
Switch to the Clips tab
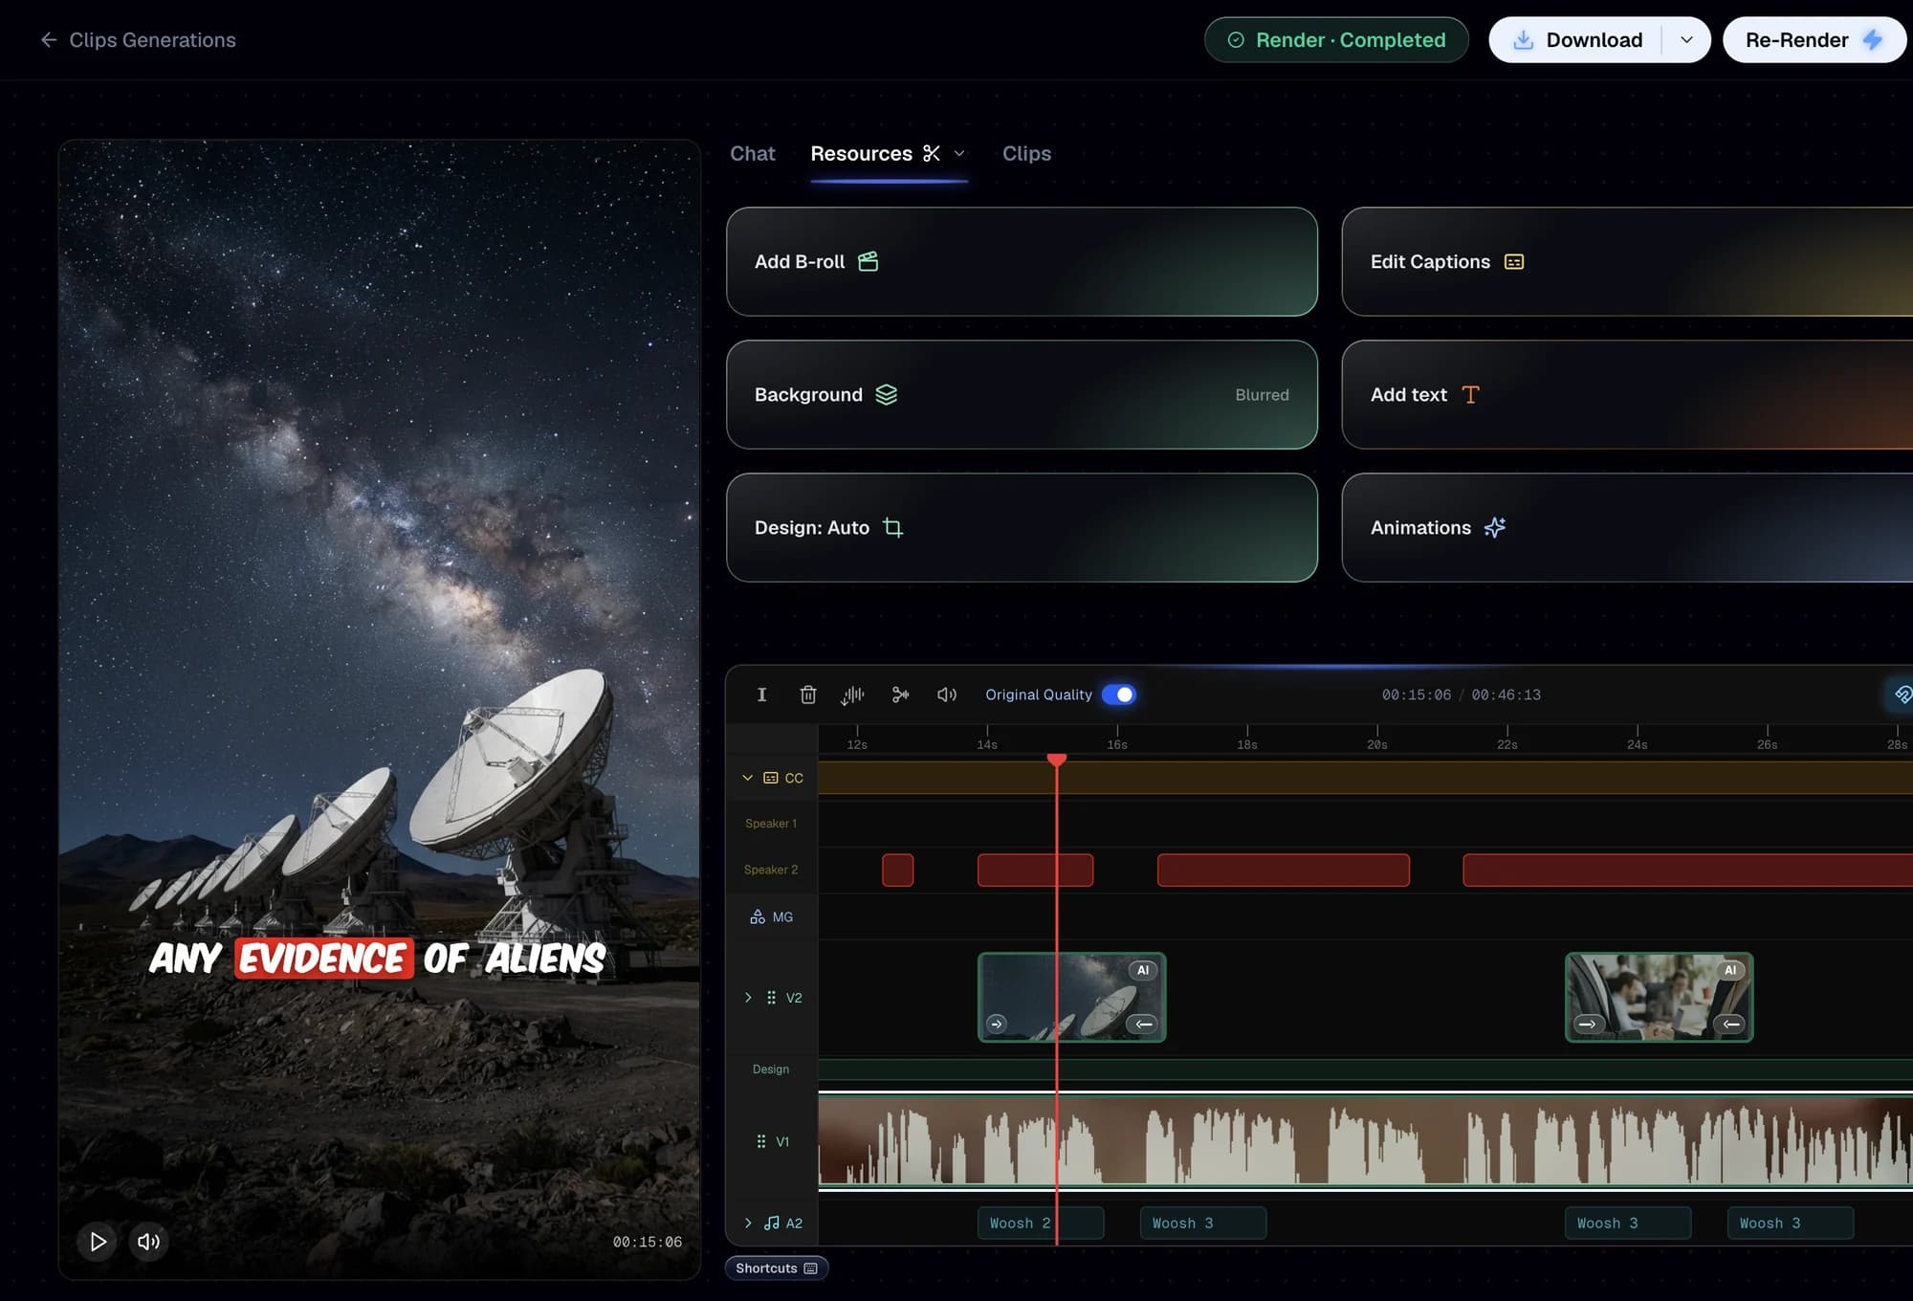click(1026, 154)
